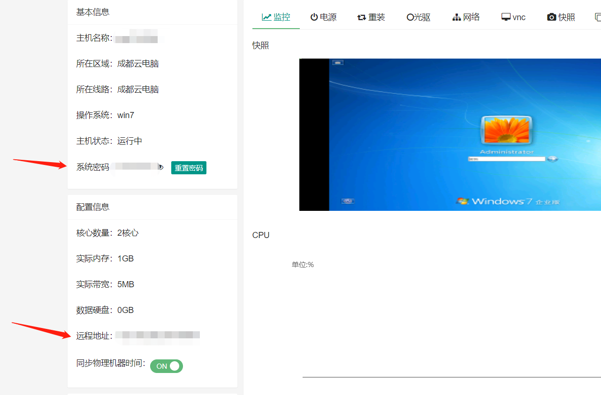Click the memory value 1GB
The image size is (601, 395).
point(126,259)
